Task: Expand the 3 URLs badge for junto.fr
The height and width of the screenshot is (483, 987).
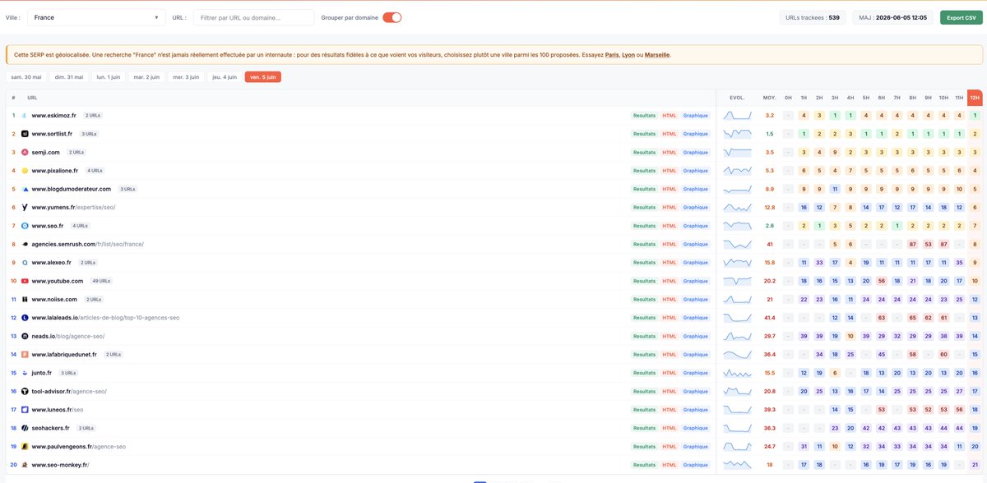Action: [x=68, y=373]
